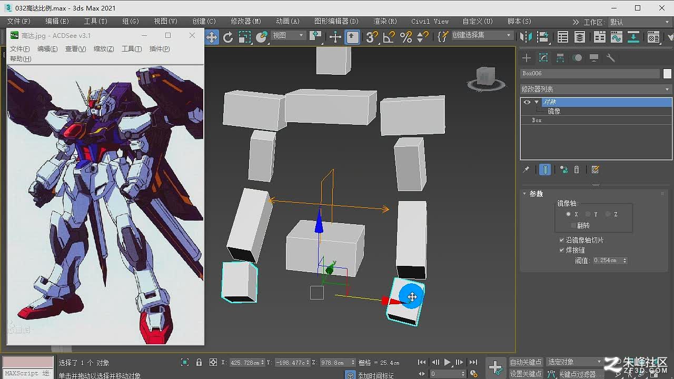Open ACDSee 文件(F) menu
Image resolution: width=674 pixels, height=379 pixels.
pyautogui.click(x=20, y=48)
